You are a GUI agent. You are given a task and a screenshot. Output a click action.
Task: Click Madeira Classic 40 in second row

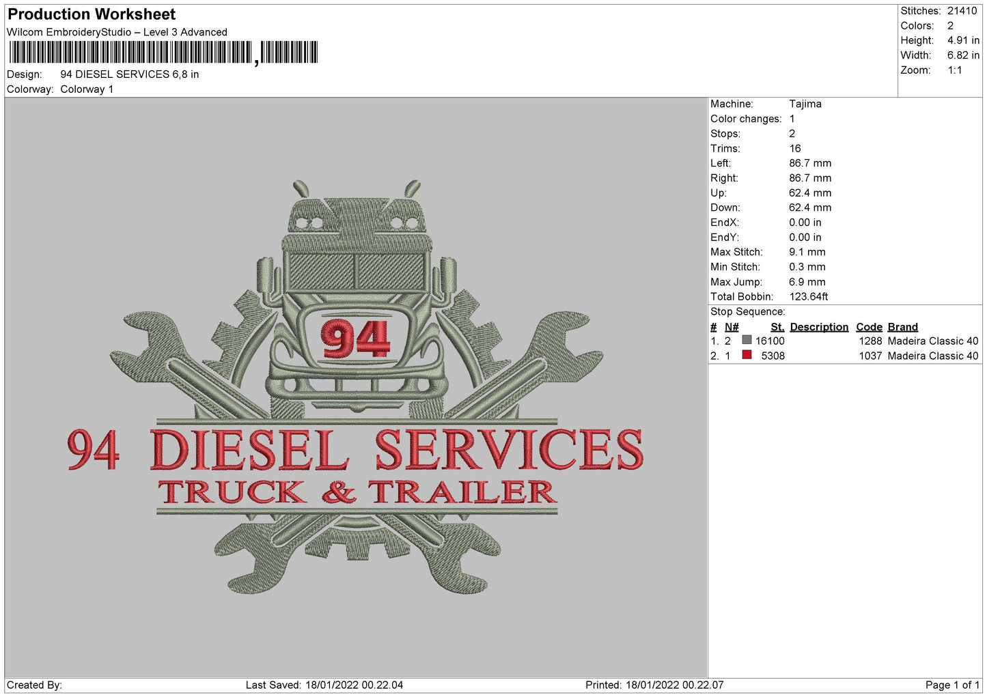(933, 356)
